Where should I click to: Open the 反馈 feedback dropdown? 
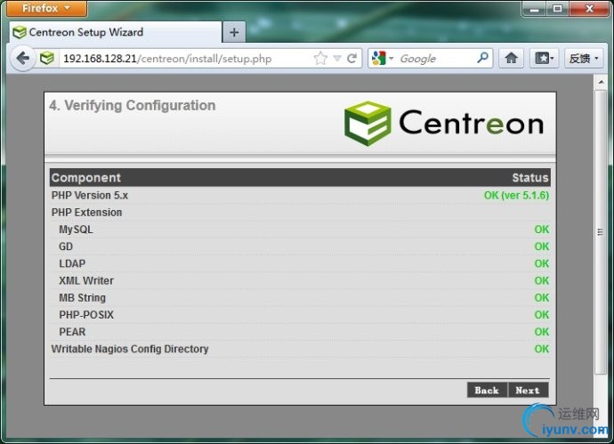coord(584,59)
